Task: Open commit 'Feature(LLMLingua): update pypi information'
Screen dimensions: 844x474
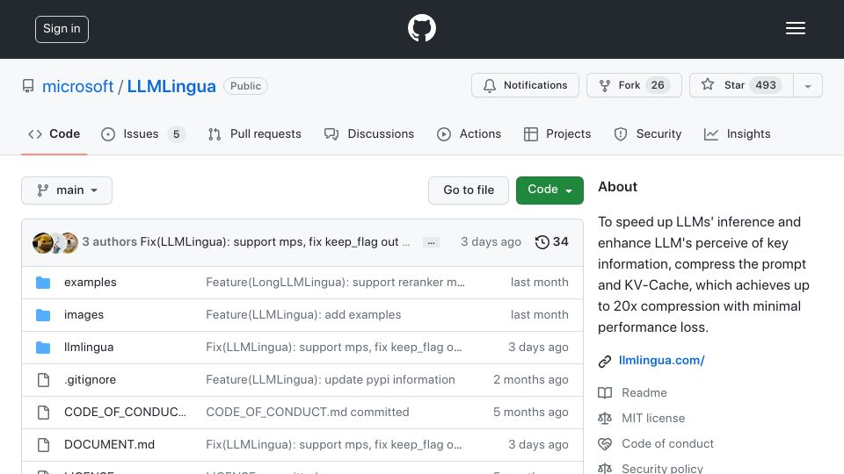Action: coord(331,380)
